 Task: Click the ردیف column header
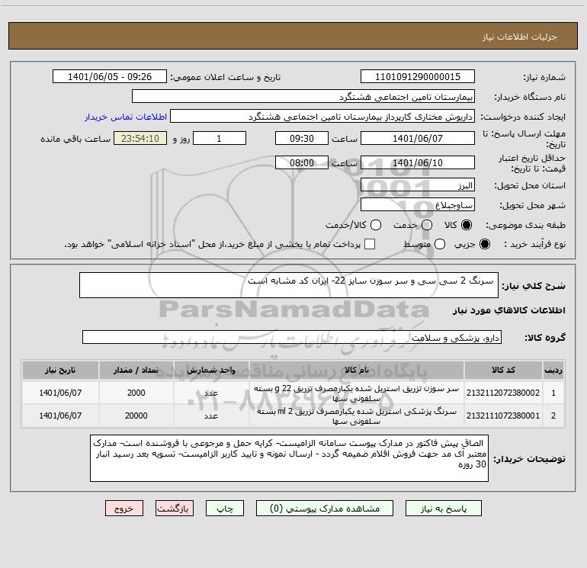click(x=553, y=371)
